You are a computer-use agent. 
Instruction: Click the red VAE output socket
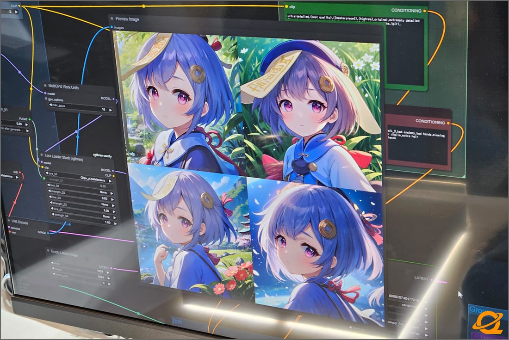(x=20, y=172)
